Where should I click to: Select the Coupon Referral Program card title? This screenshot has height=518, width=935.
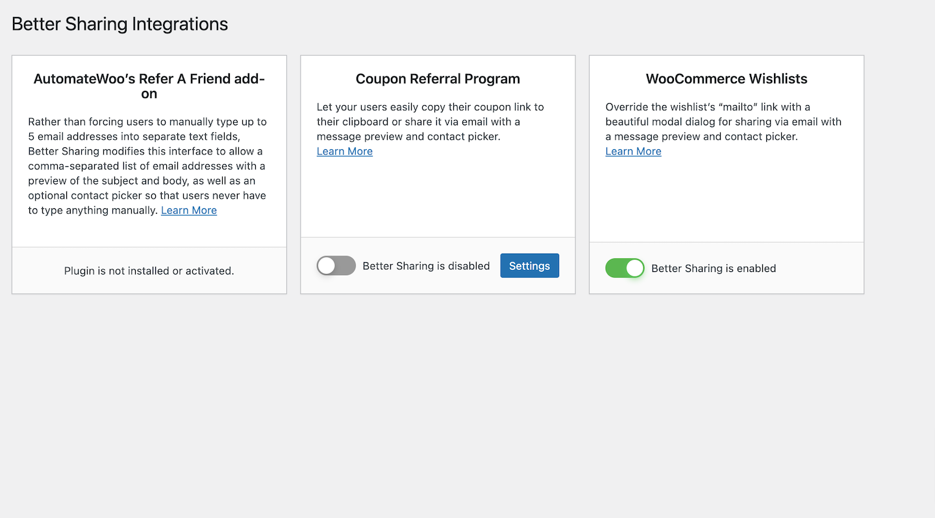pyautogui.click(x=438, y=79)
